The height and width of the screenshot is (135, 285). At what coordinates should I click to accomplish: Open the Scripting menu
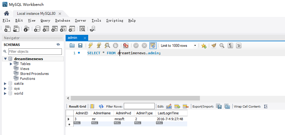115,20
